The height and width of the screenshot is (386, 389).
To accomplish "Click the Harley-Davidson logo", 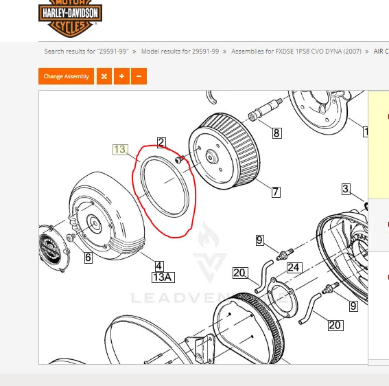I will pyautogui.click(x=70, y=18).
